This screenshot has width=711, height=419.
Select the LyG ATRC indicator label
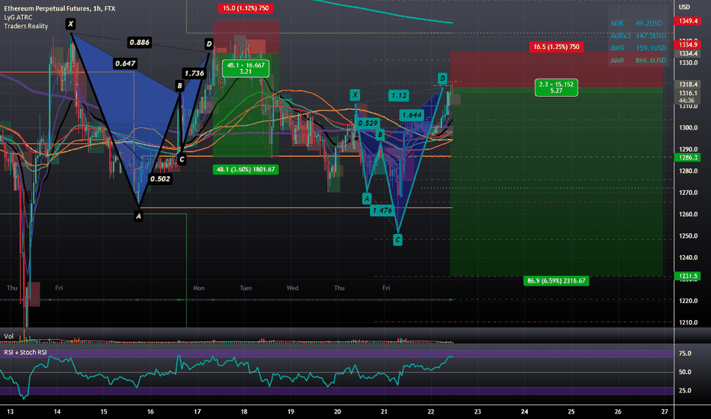tap(18, 18)
